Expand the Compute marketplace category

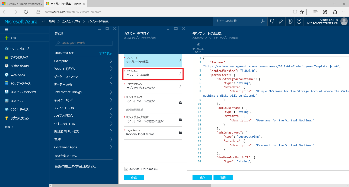(84, 61)
